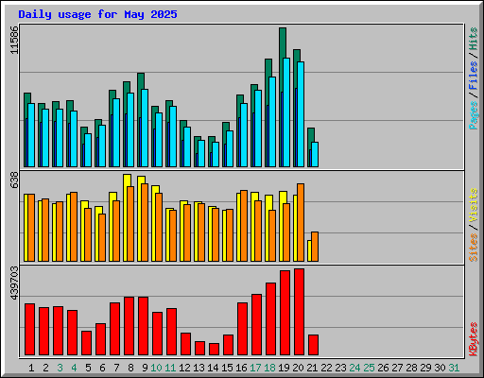Click the shortest red KBytes bar, day 14
484x378 pixels.
[214, 350]
